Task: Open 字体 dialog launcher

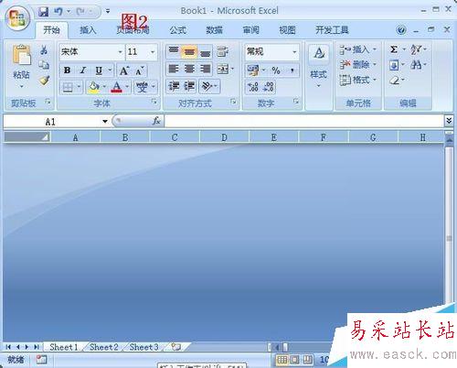Action: click(x=154, y=102)
